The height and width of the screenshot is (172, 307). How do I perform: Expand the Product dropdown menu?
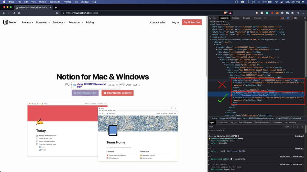click(28, 22)
